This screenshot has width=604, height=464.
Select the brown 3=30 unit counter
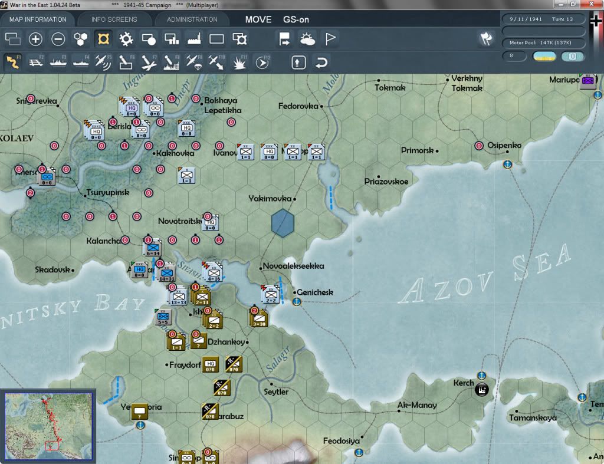[260, 318]
